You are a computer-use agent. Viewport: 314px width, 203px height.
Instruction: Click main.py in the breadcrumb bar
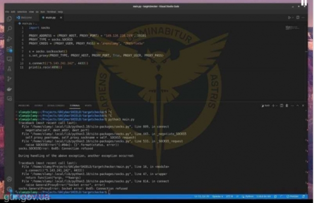point(27,23)
